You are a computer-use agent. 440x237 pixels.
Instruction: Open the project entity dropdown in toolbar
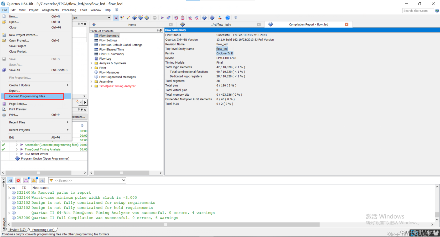click(109, 18)
